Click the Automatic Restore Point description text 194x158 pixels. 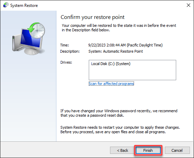click(x=116, y=51)
